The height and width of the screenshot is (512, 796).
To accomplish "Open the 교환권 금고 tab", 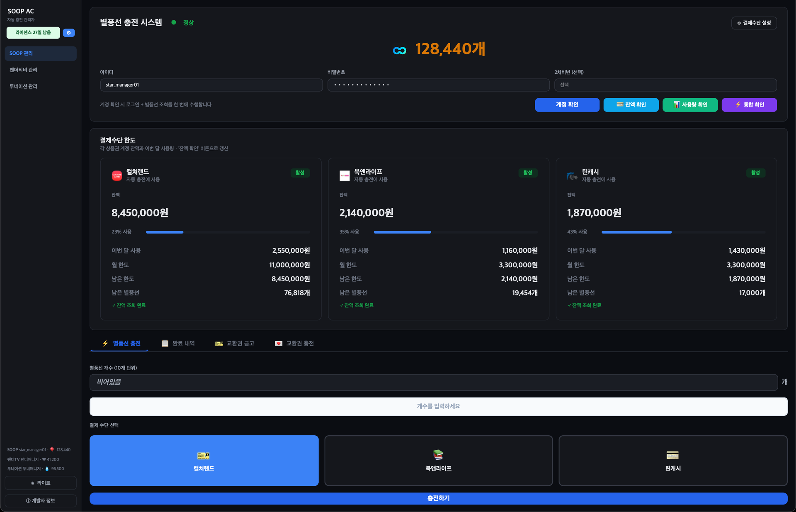I will tap(235, 344).
